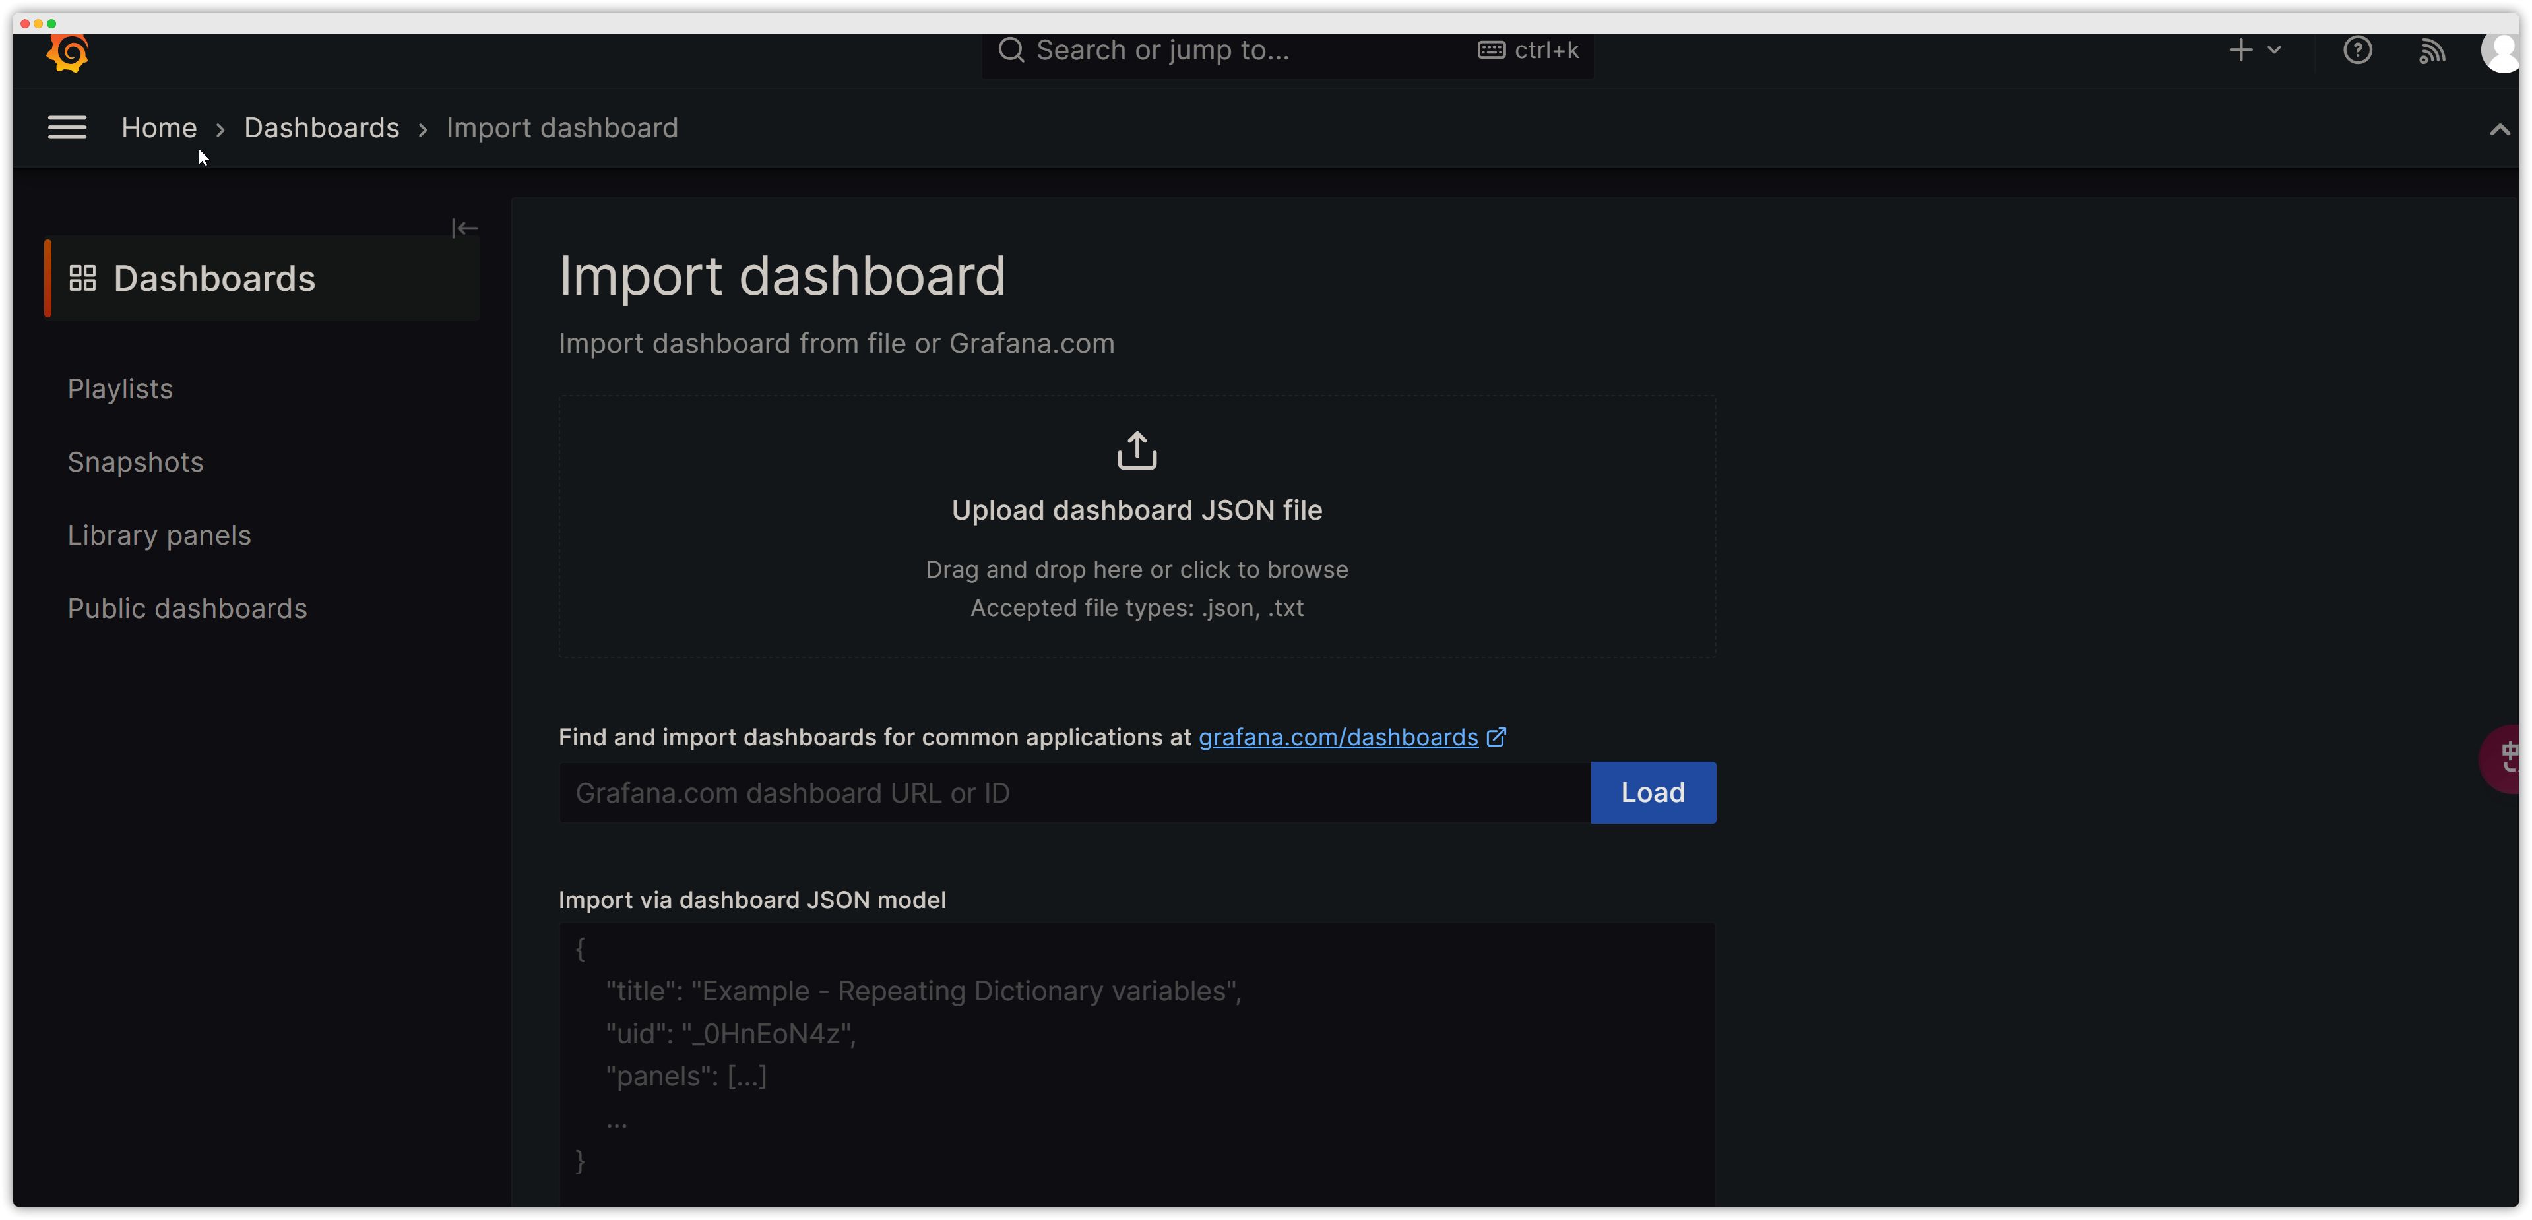The height and width of the screenshot is (1220, 2532).
Task: Expand the New menu chevron
Action: click(2273, 50)
